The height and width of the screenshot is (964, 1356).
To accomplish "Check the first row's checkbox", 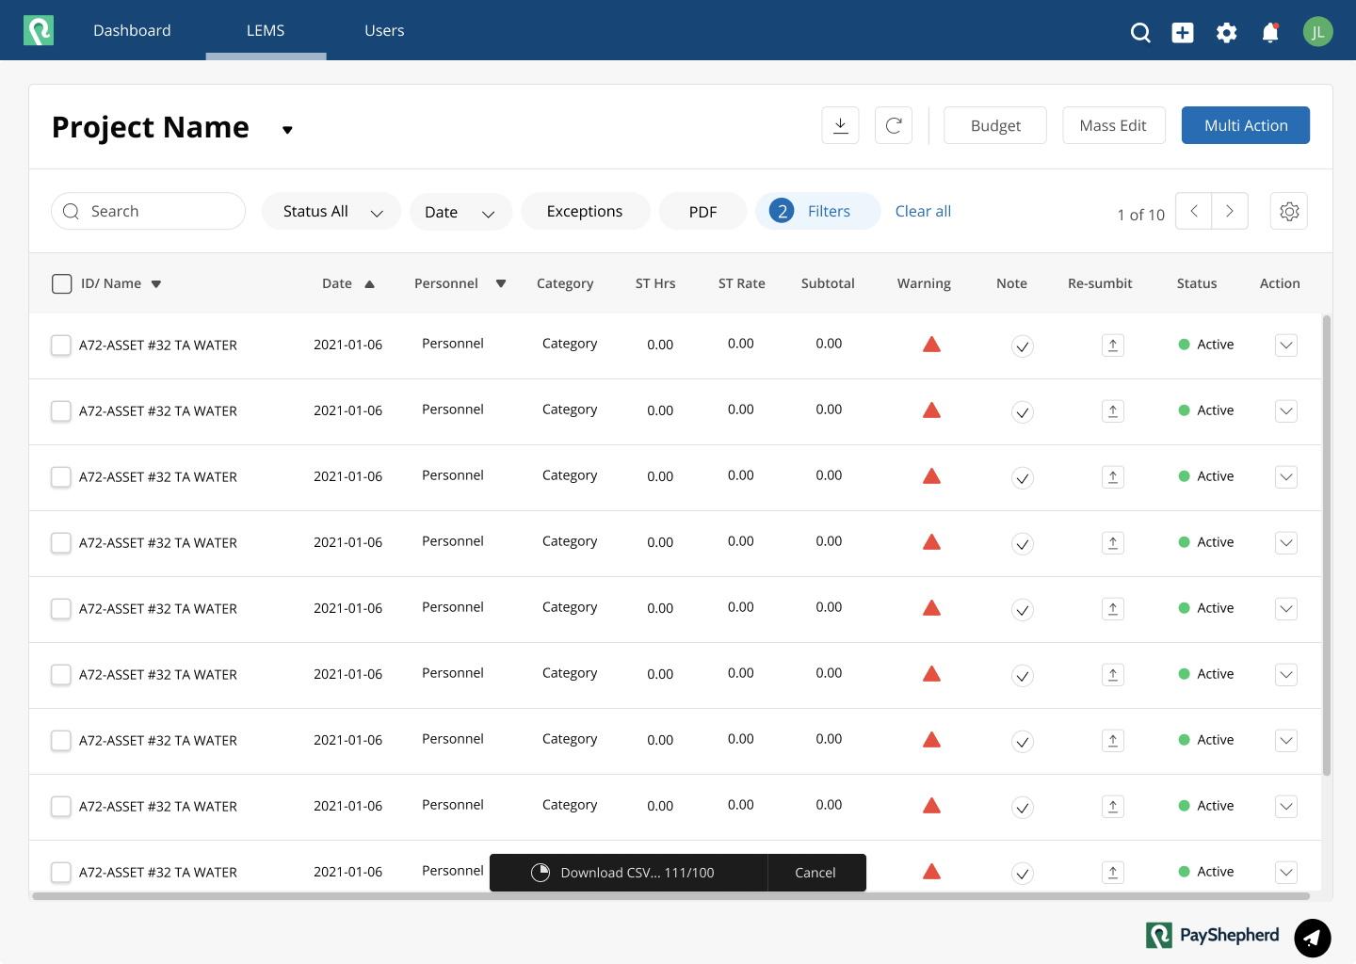I will [61, 345].
